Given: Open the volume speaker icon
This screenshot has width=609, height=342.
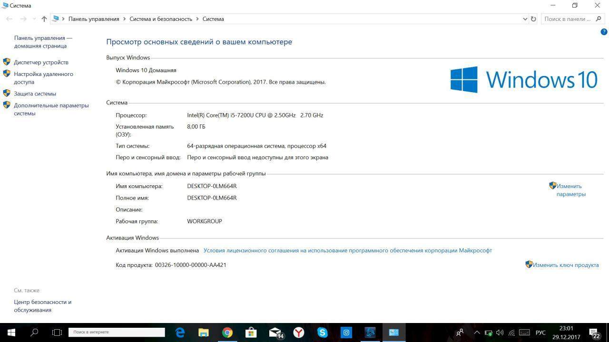Looking at the screenshot, I should tap(500, 333).
